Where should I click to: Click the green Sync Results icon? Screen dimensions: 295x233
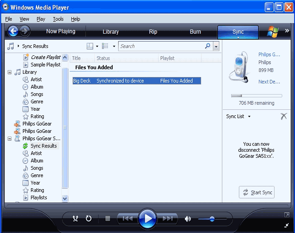pos(25,146)
